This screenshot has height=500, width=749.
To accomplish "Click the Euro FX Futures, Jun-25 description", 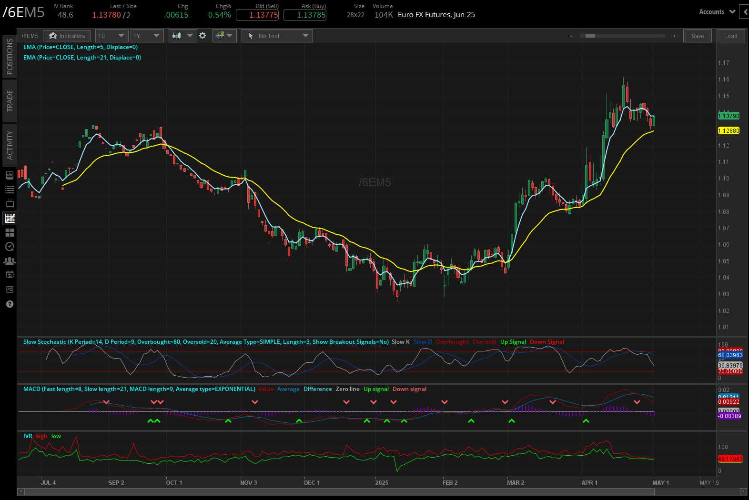I will pos(436,15).
